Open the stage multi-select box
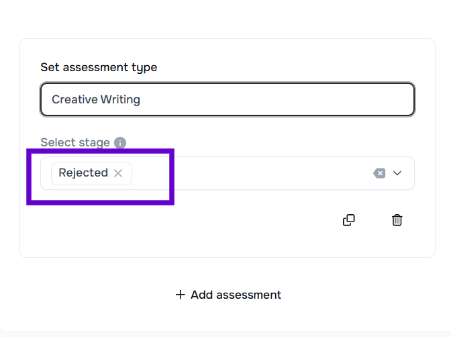Screen dimensions: 451x337 [x=255, y=173]
